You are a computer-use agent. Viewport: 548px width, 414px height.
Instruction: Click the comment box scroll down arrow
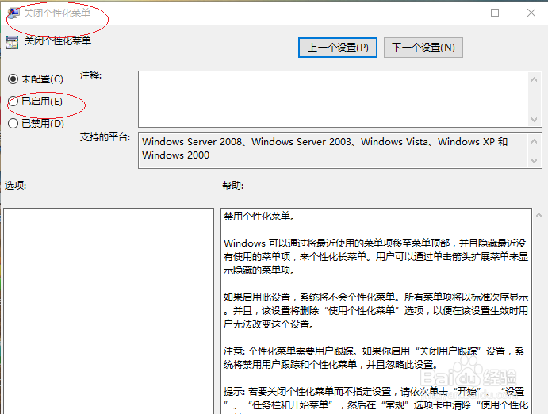pyautogui.click(x=534, y=120)
